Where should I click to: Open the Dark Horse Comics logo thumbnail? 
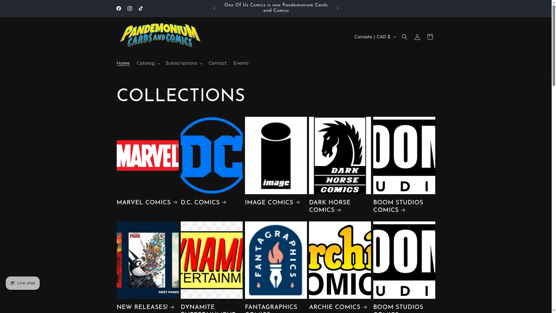pyautogui.click(x=340, y=155)
